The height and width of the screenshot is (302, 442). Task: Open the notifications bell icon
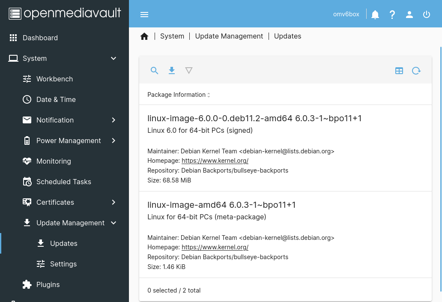[x=375, y=15]
